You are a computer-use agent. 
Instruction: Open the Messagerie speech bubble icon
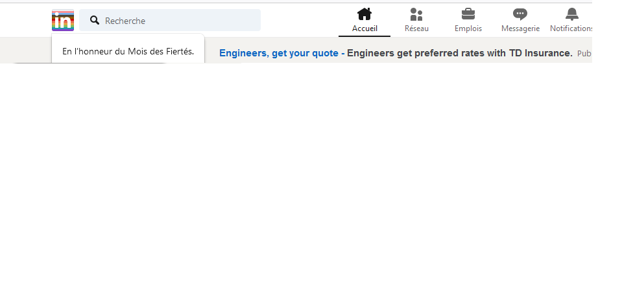click(x=520, y=14)
